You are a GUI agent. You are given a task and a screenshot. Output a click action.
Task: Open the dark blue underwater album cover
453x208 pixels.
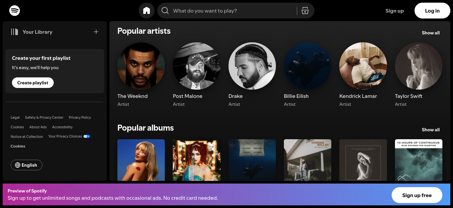[x=252, y=160]
